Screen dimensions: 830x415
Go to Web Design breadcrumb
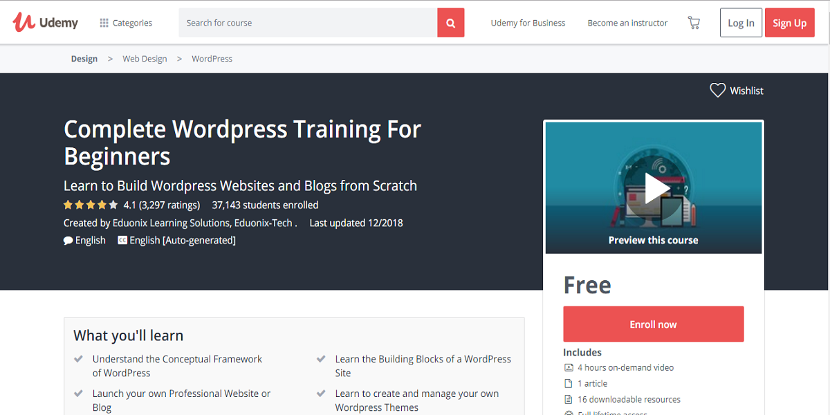point(145,59)
